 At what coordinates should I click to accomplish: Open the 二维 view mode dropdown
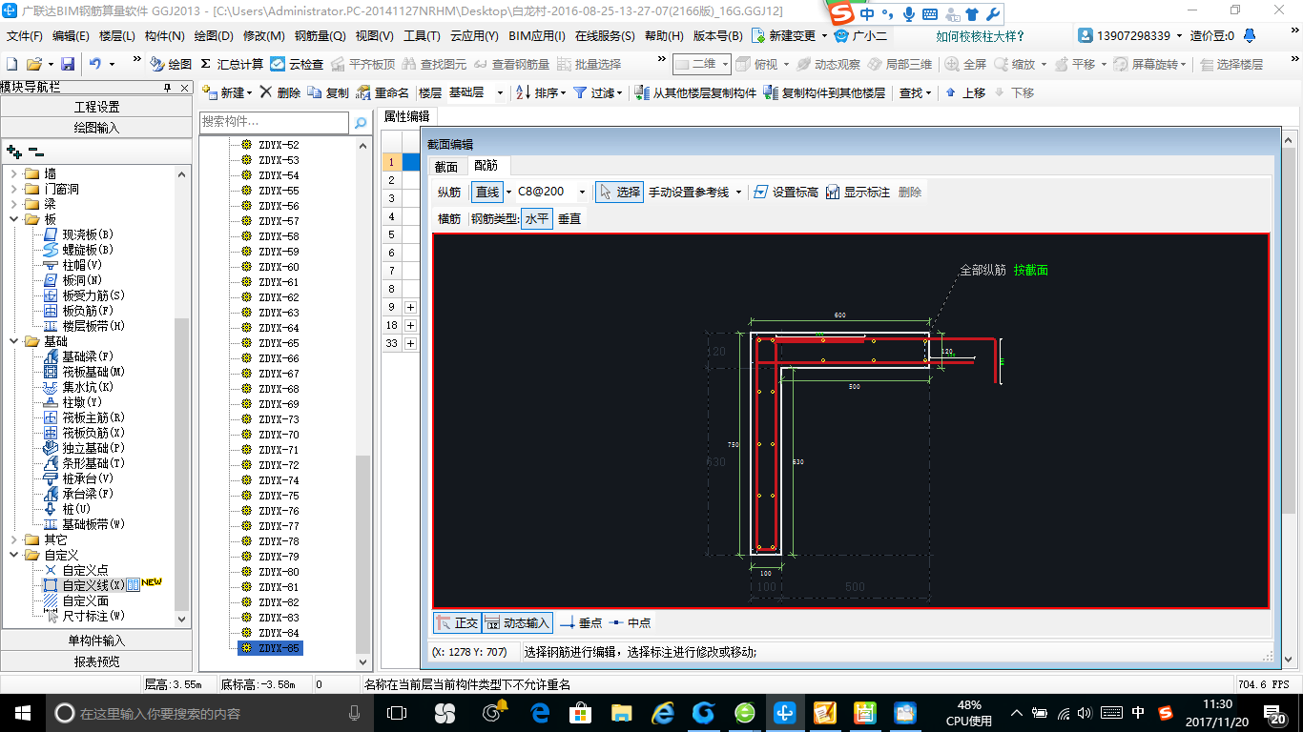(726, 64)
